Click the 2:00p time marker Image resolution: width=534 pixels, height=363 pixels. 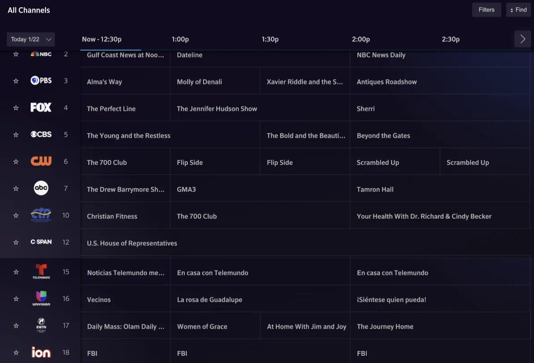360,39
